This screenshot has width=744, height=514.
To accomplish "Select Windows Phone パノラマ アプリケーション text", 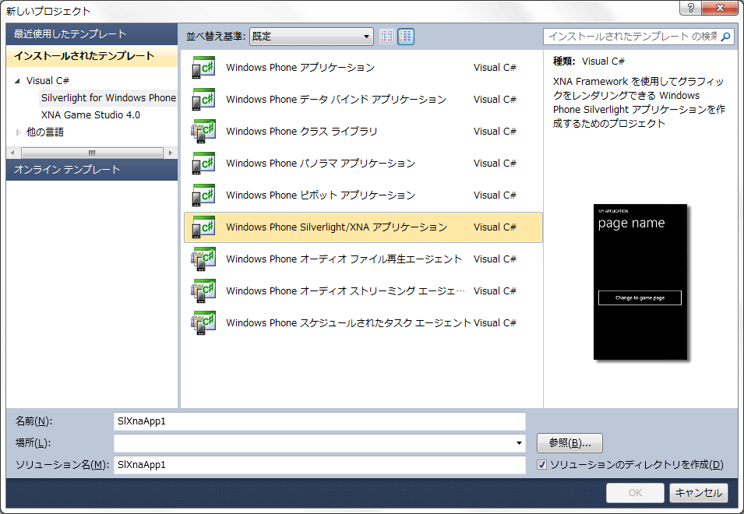I will pyautogui.click(x=321, y=163).
